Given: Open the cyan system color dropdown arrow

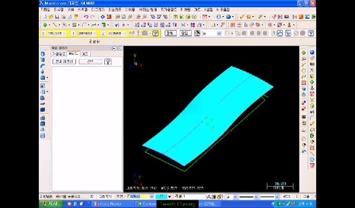Looking at the screenshot, I should point(169,197).
